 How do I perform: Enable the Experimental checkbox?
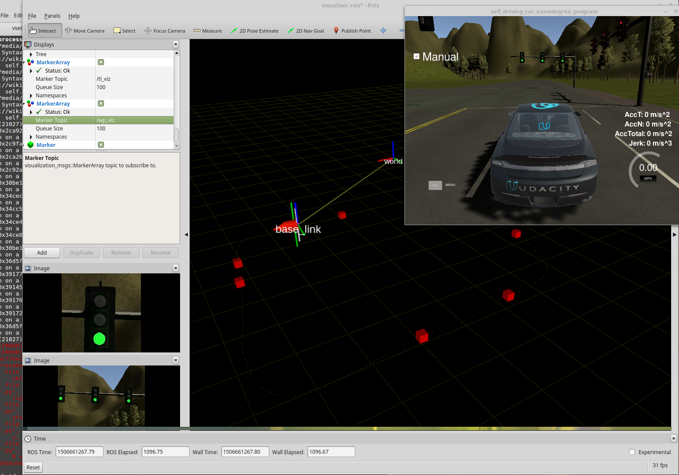coord(632,452)
